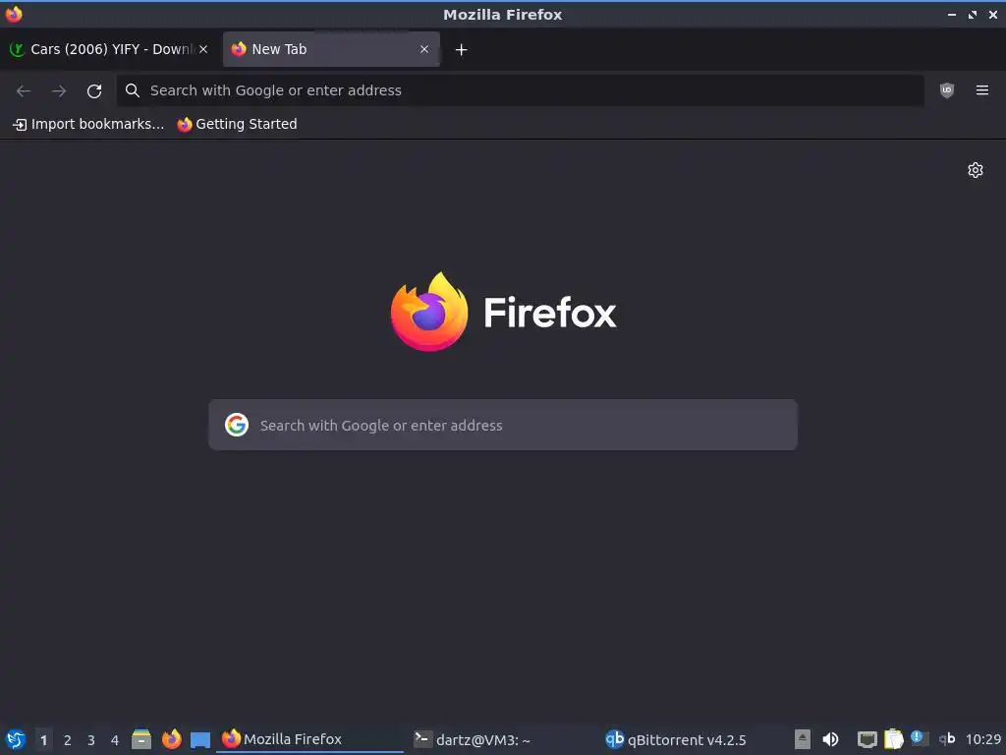Viewport: 1006px width, 755px height.
Task: Switch to the Cars (2006) YIFY tab
Action: pyautogui.click(x=109, y=49)
